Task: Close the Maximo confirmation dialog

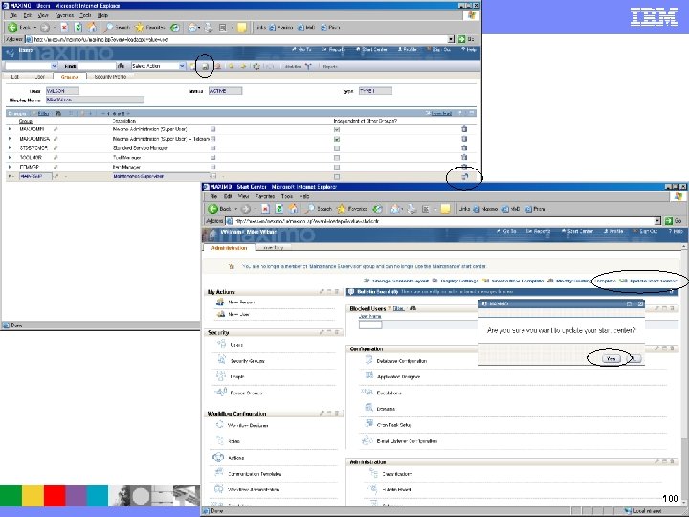Action: pyautogui.click(x=640, y=303)
